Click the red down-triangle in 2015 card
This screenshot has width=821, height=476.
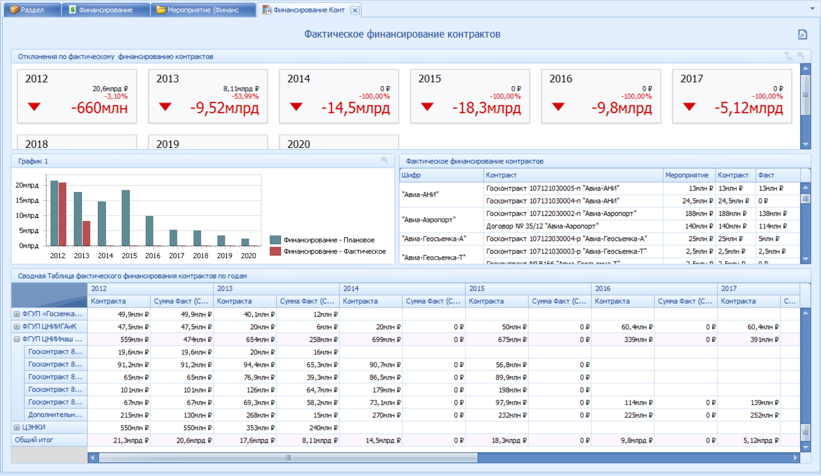click(x=427, y=107)
